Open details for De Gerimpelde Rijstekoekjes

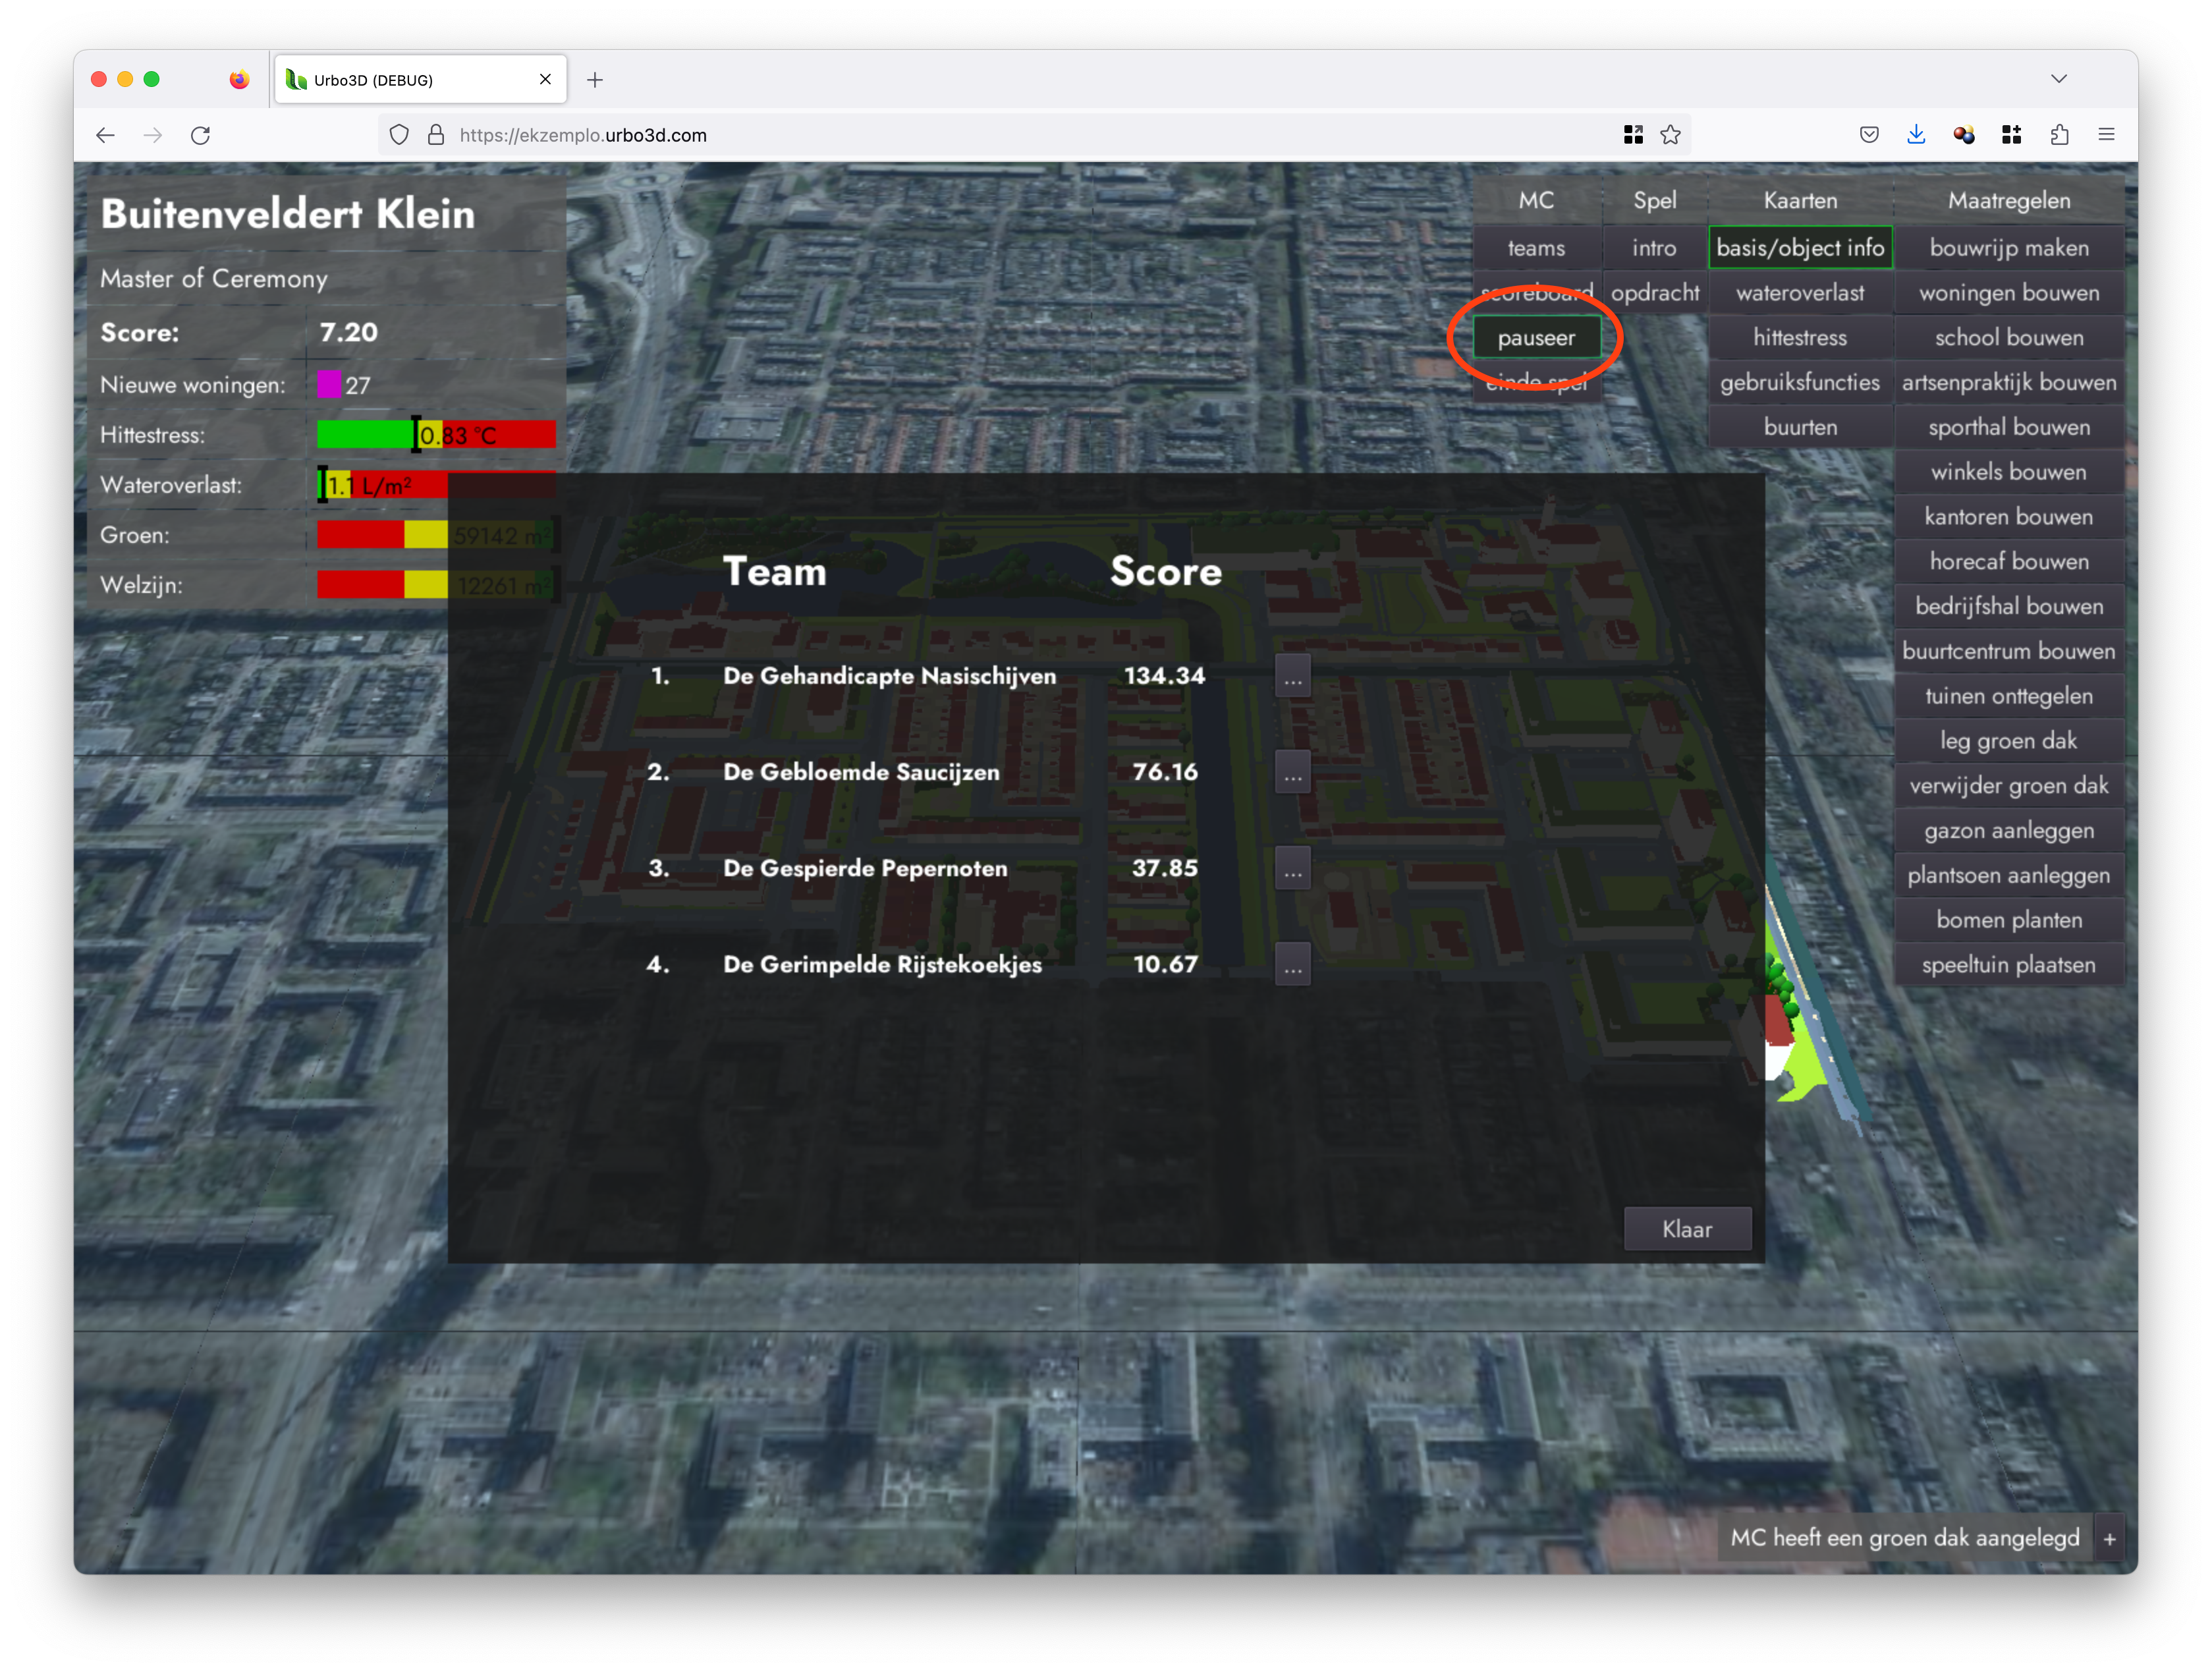[x=1293, y=965]
